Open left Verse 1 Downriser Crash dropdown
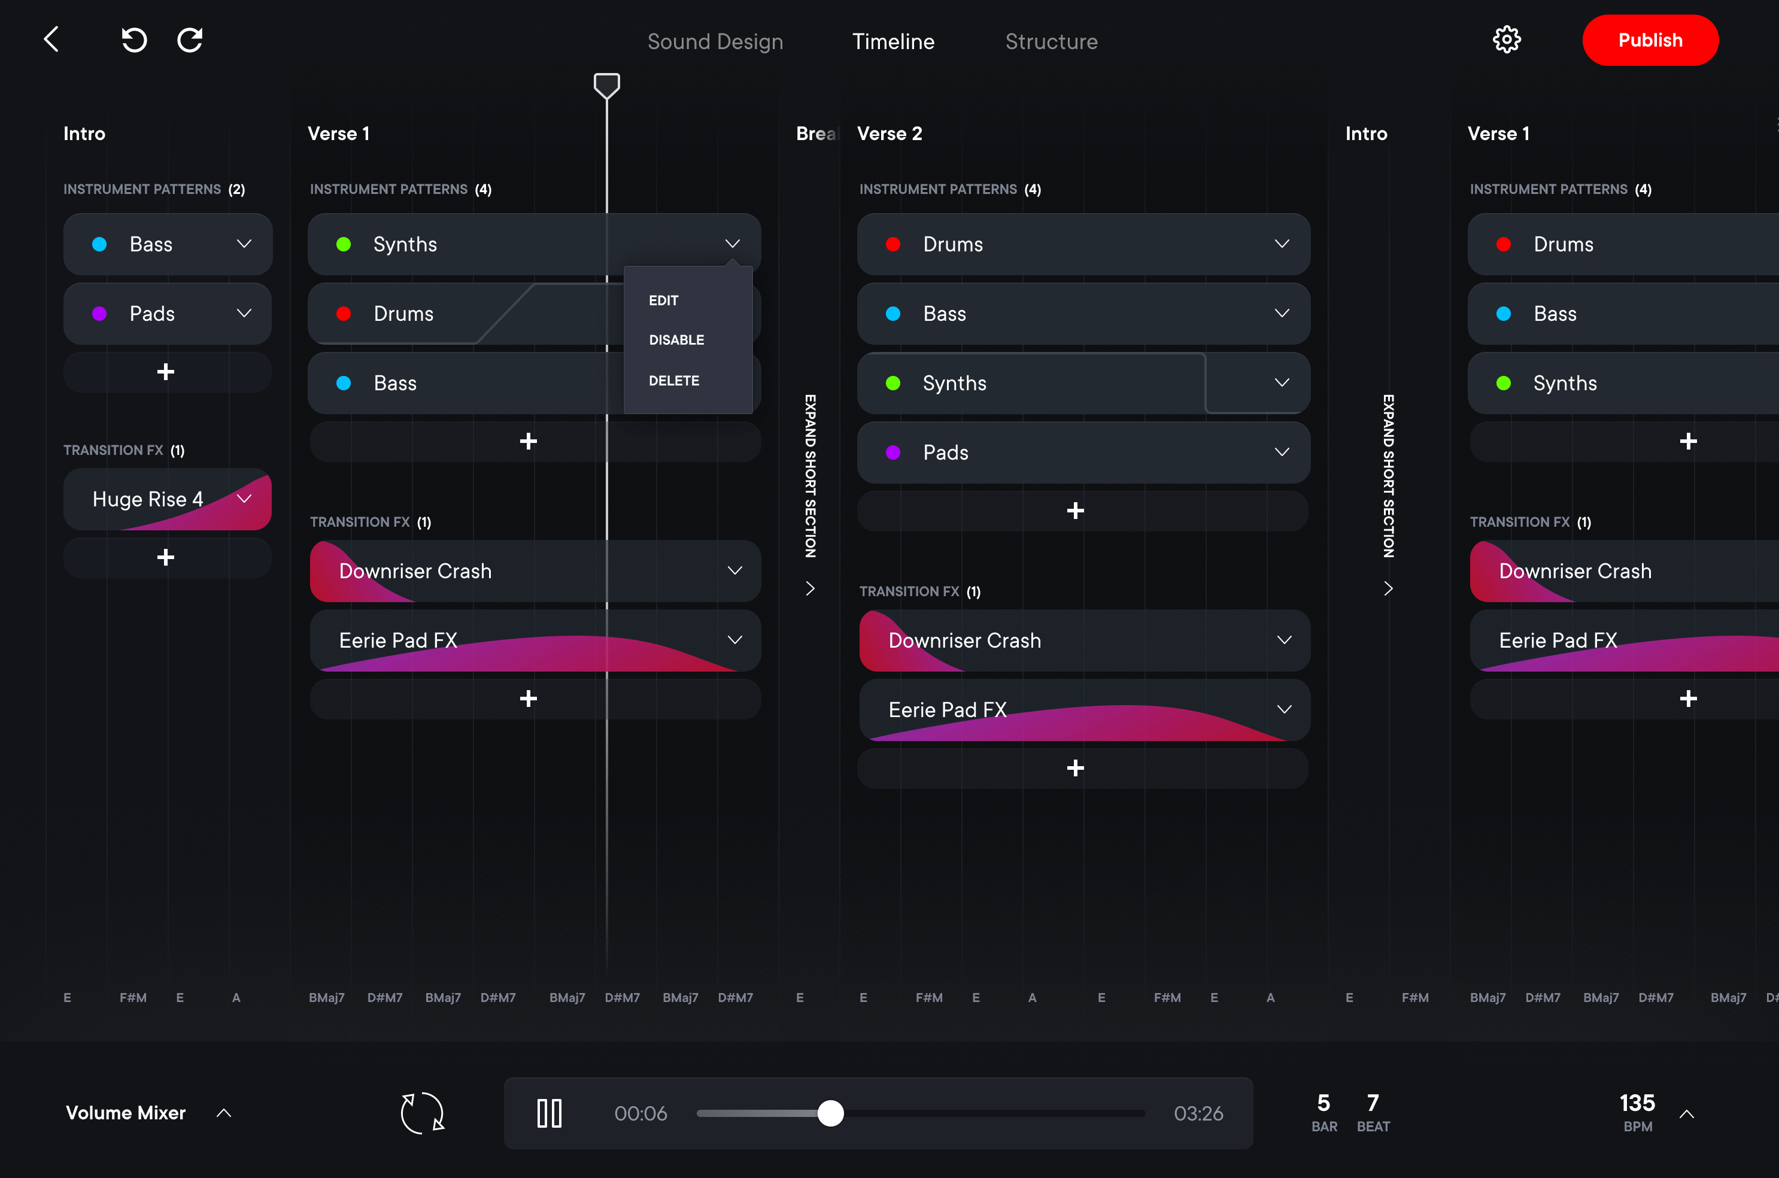Screen dimensions: 1779x1178 (734, 570)
